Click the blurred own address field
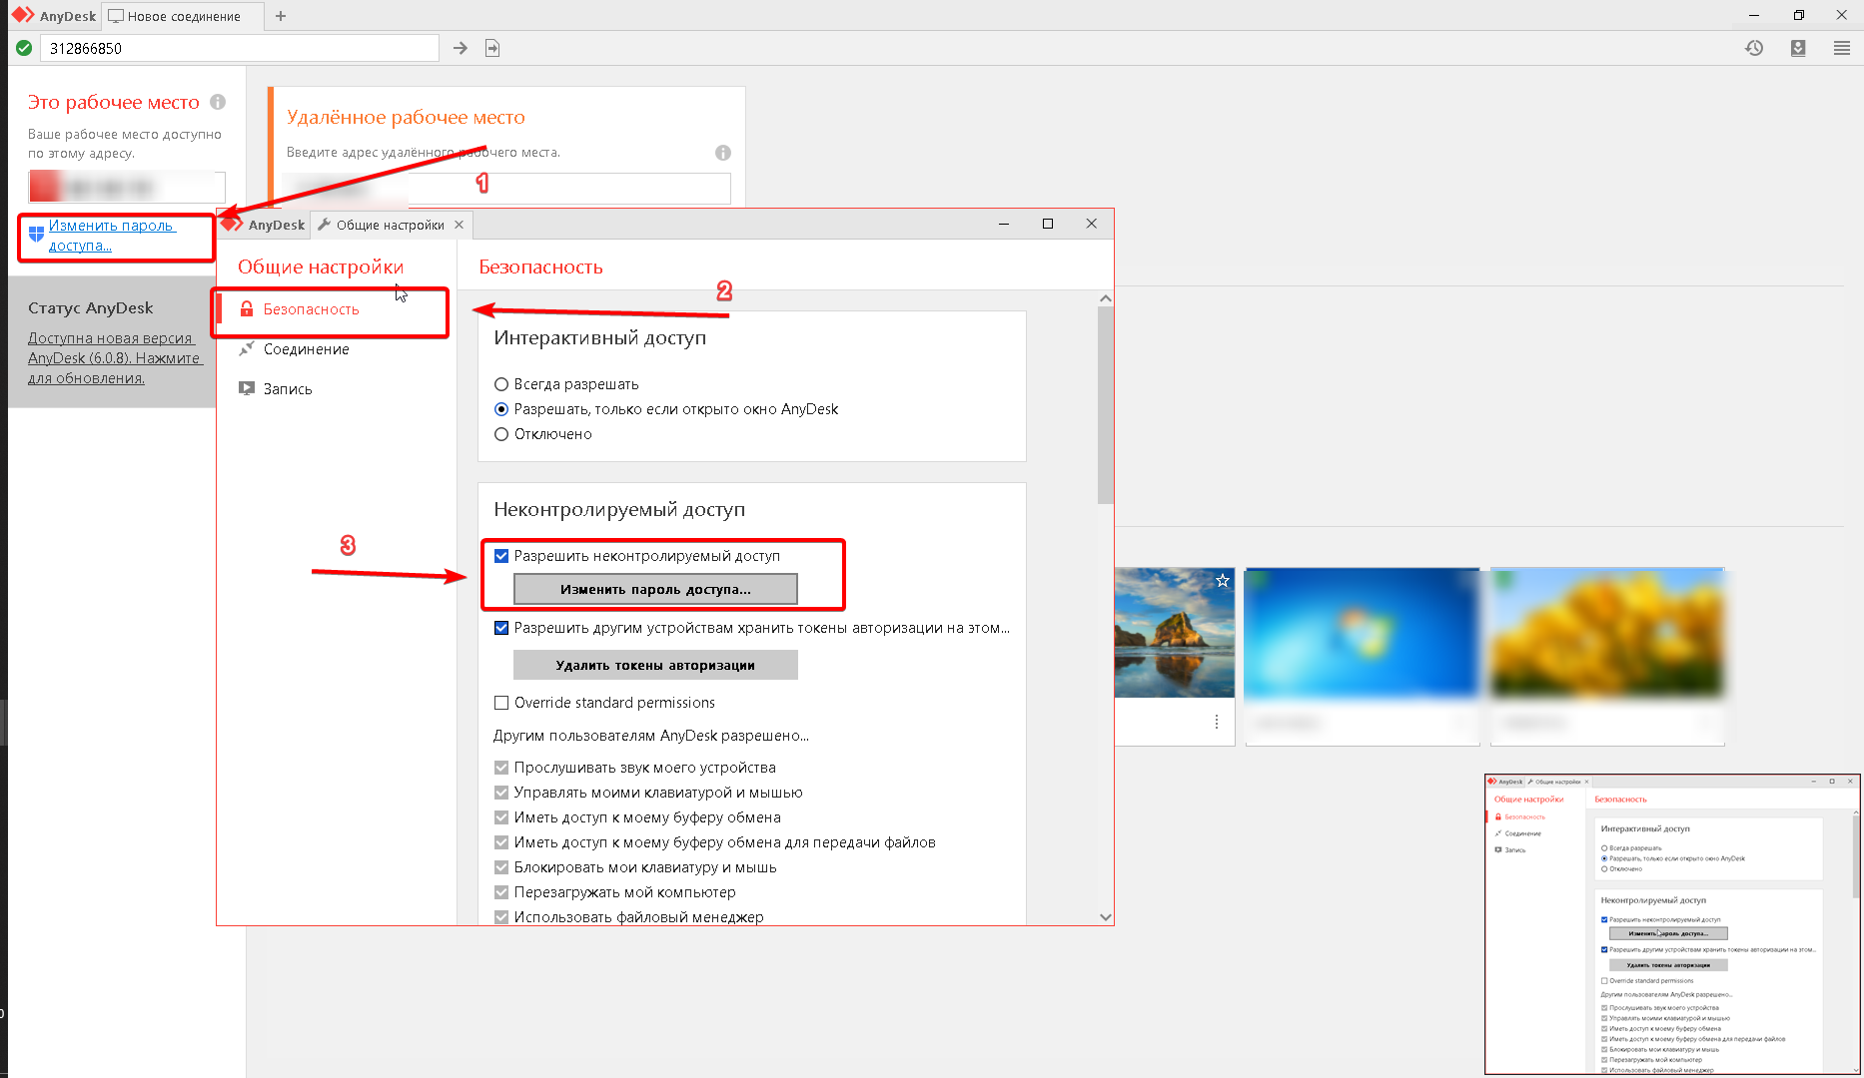1864x1078 pixels. 127,187
